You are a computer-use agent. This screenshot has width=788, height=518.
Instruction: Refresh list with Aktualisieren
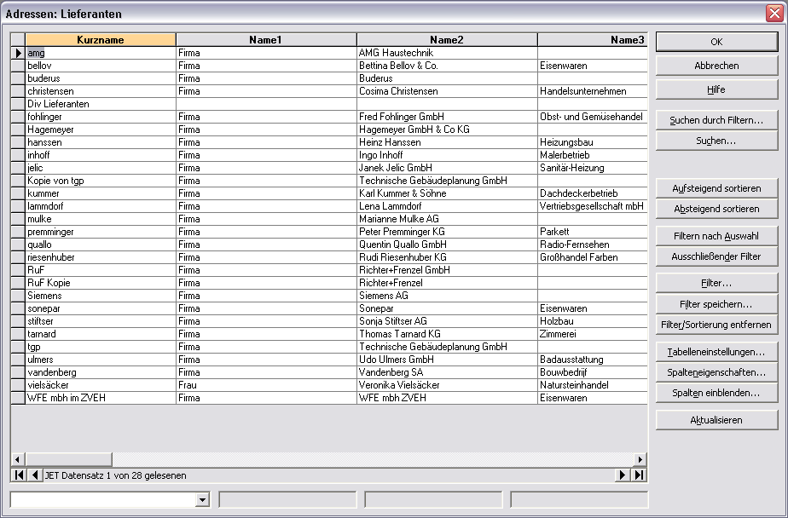[x=716, y=420]
